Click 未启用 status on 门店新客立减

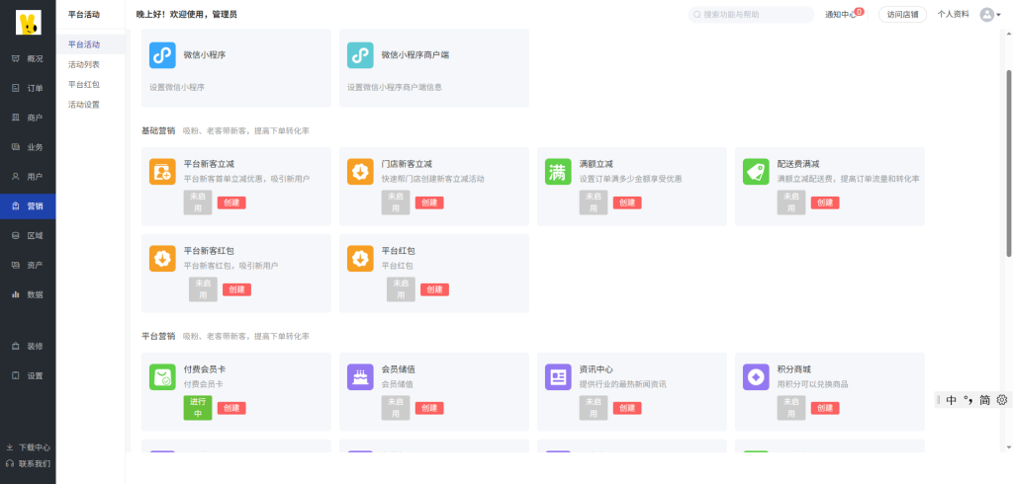tap(396, 202)
